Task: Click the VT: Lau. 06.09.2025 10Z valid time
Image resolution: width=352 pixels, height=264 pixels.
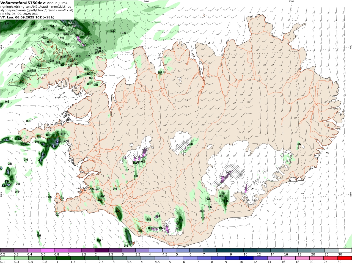Action: click(21, 17)
